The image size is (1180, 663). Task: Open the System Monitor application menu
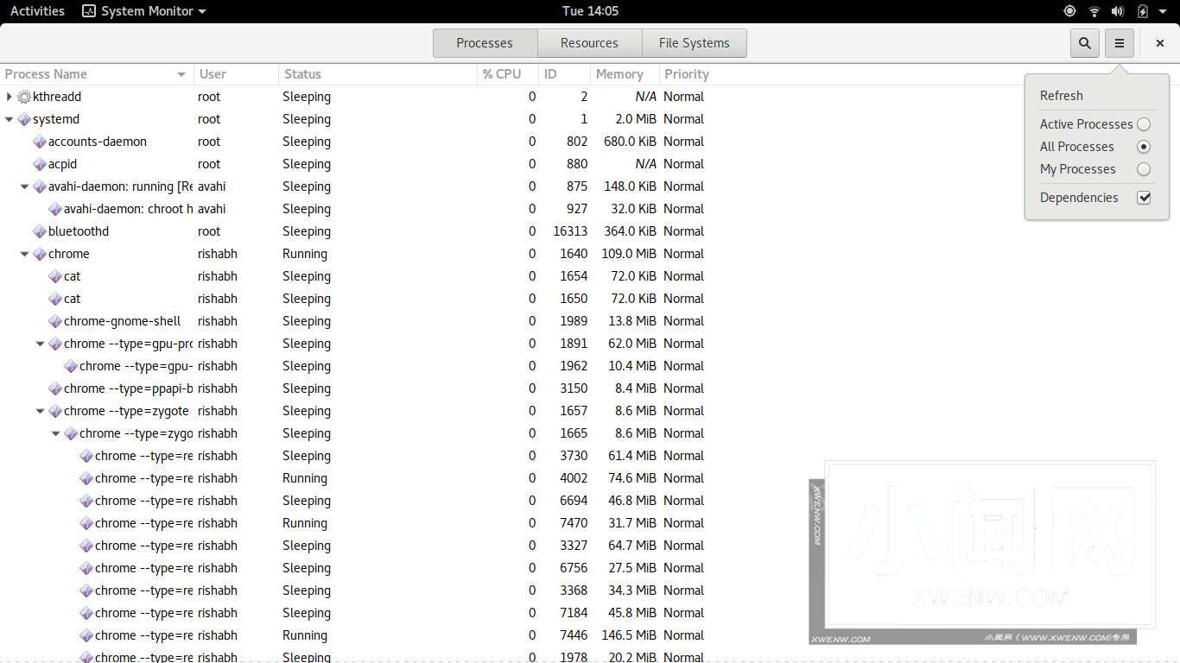[144, 11]
